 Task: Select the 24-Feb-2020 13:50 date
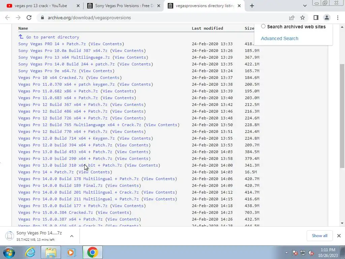tap(212, 125)
